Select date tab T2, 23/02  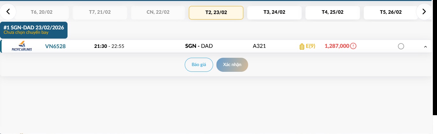click(x=216, y=13)
